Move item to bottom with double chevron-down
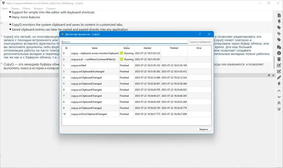 tap(279, 109)
